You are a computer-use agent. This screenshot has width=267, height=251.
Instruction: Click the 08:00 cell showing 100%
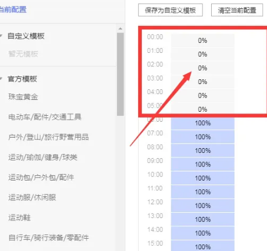point(203,150)
